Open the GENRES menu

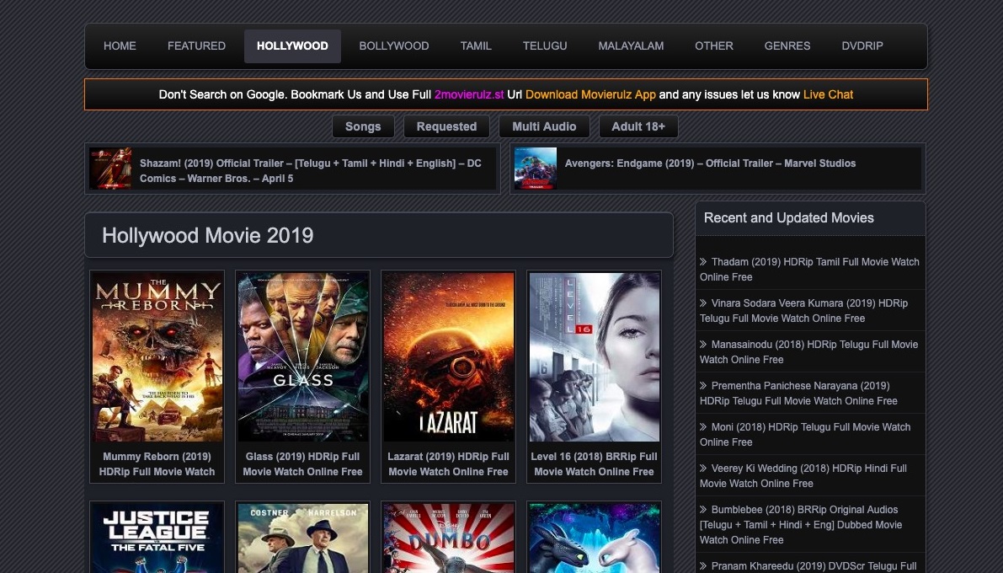(x=787, y=46)
